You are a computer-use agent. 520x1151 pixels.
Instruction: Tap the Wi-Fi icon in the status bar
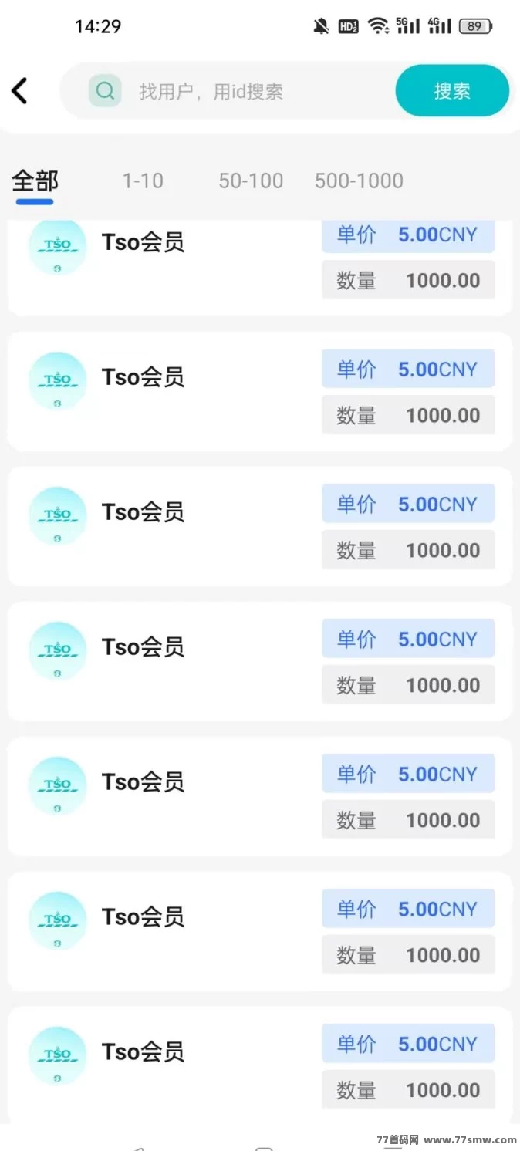[x=377, y=25]
